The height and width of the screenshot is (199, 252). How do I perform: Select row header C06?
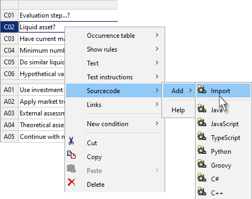click(9, 74)
